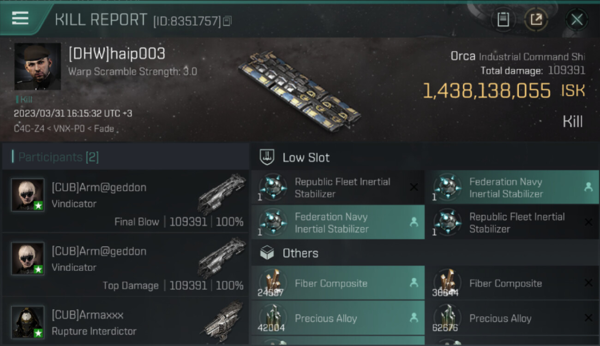600x346 pixels.
Task: Open Arm@geddon Final Blow portrait
Action: point(28,195)
